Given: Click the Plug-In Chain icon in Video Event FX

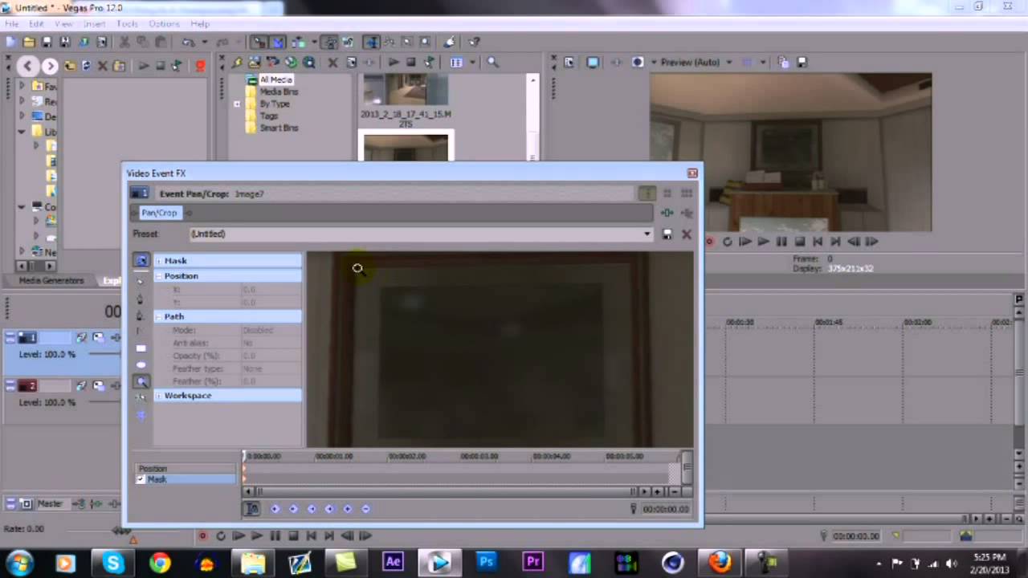Looking at the screenshot, I should (x=667, y=213).
